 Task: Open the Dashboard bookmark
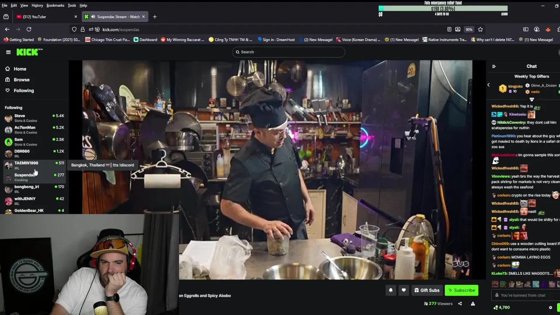(145, 39)
